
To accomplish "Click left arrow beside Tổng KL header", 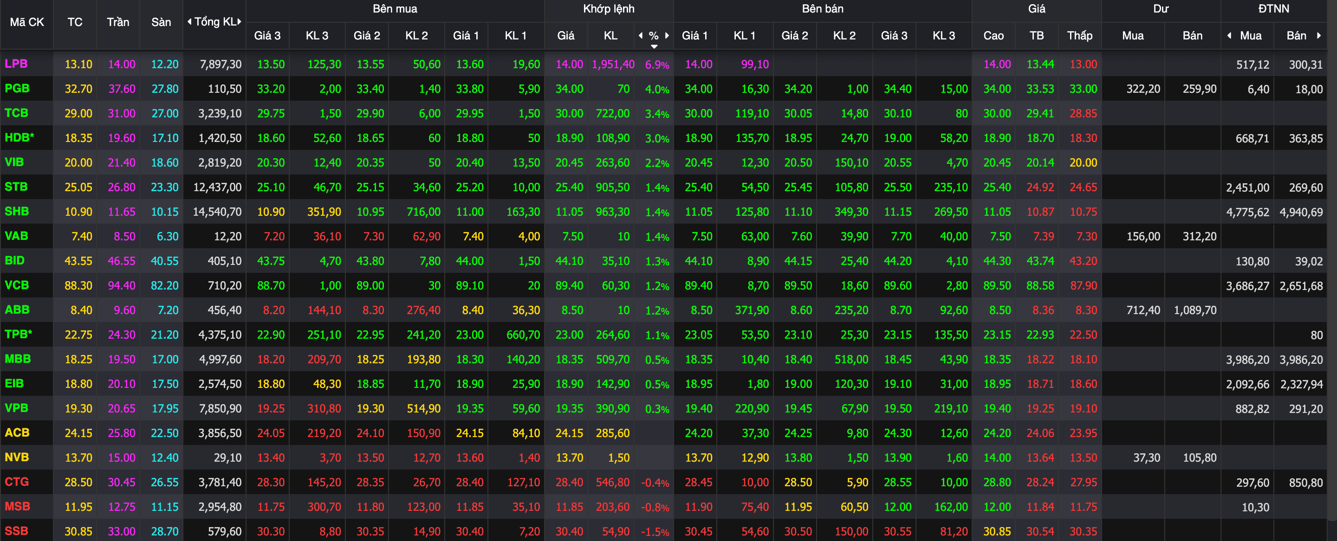I will click(x=189, y=22).
